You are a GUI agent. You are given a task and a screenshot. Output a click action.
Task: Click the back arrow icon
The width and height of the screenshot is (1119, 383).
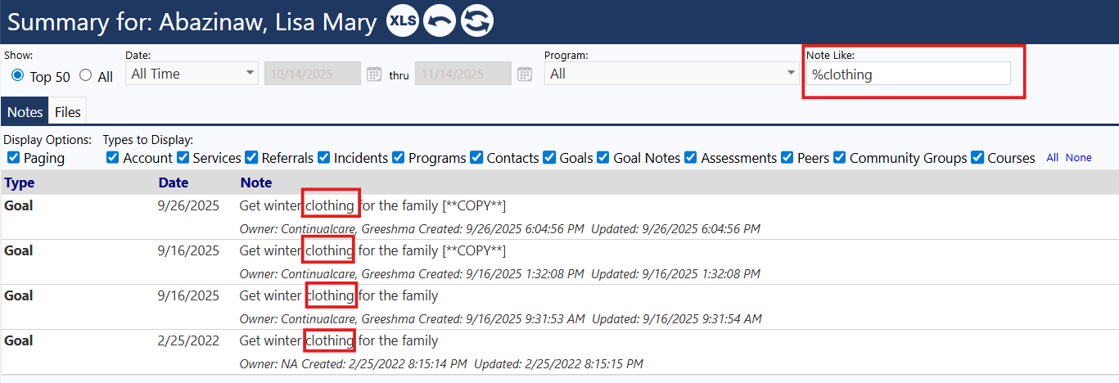(440, 21)
